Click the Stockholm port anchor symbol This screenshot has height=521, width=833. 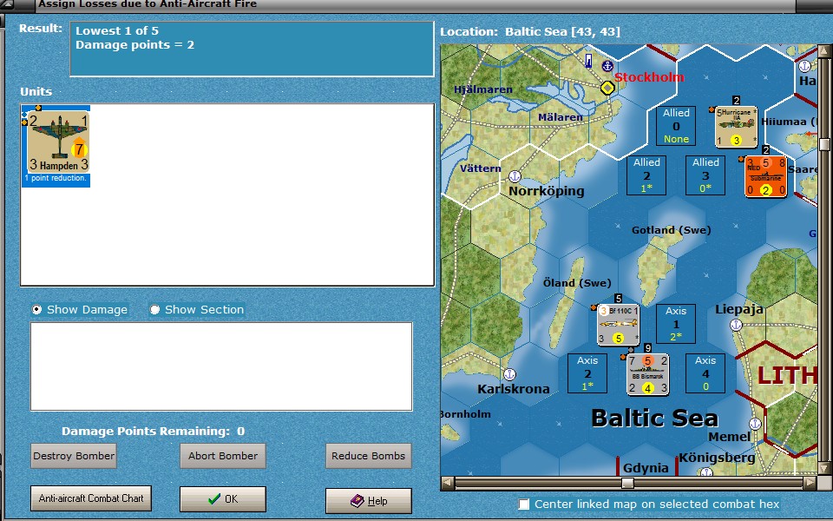(607, 66)
